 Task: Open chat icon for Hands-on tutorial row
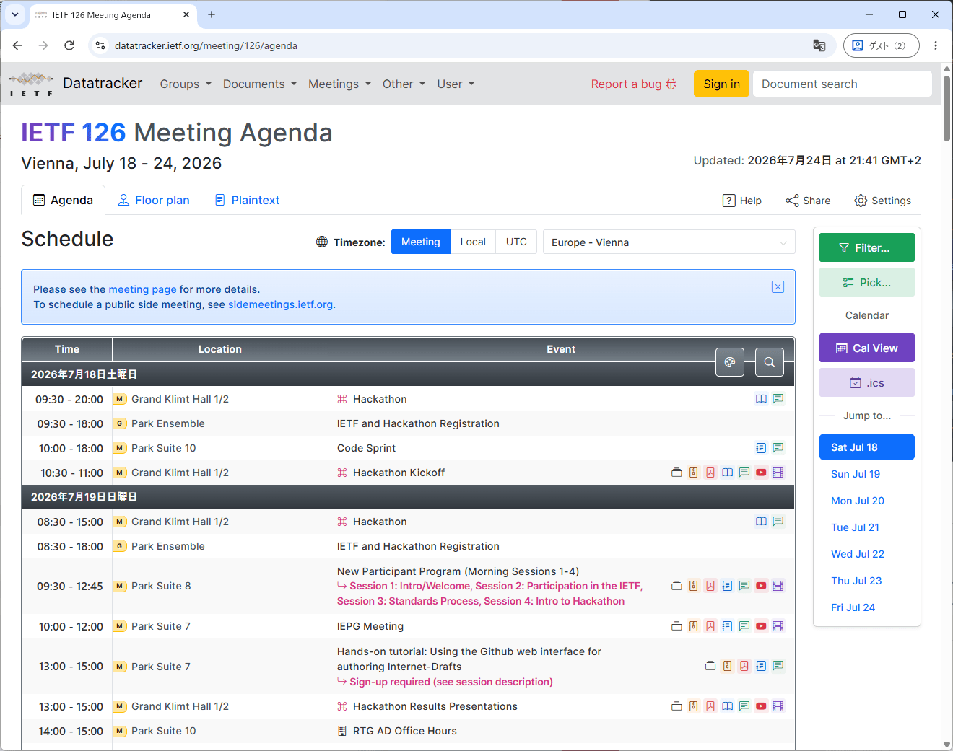pyautogui.click(x=778, y=666)
